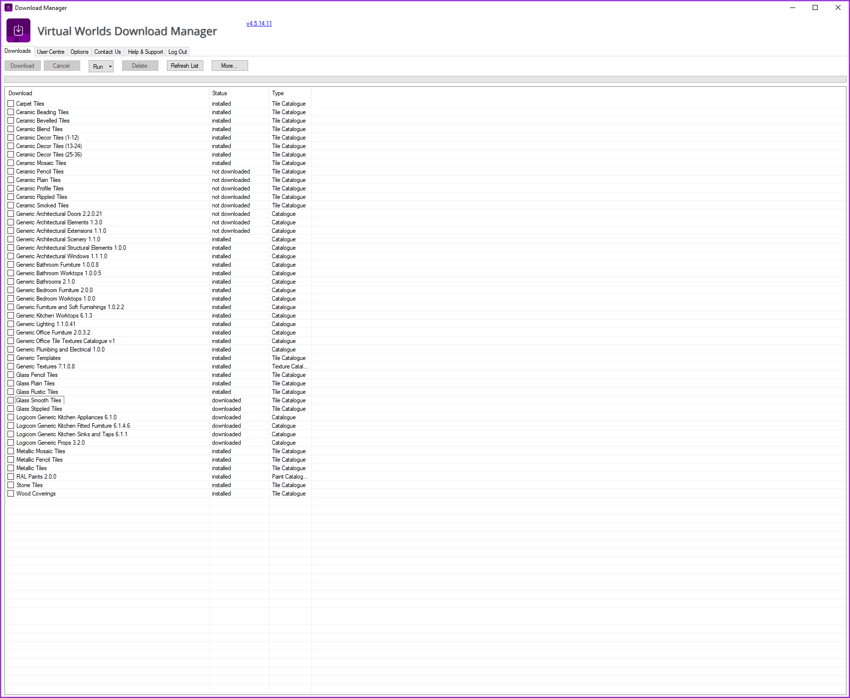Viewport: 850px width, 698px height.
Task: Sort by the Download column header
Action: (x=107, y=93)
